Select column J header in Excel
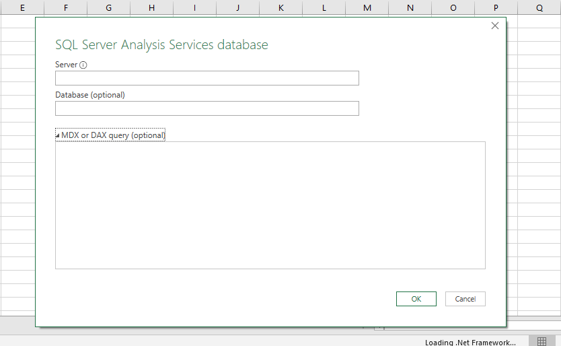561x346 pixels. pos(238,7)
